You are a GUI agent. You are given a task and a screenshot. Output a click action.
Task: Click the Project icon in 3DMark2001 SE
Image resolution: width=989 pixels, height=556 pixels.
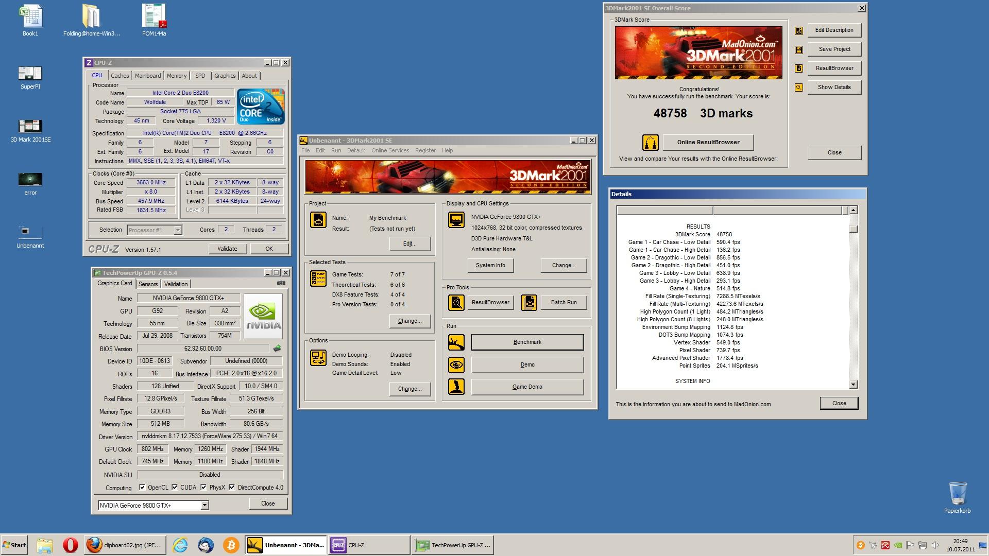[318, 220]
